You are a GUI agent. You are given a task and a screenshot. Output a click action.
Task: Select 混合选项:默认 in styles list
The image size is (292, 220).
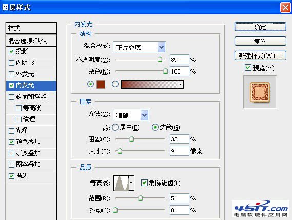(31, 41)
